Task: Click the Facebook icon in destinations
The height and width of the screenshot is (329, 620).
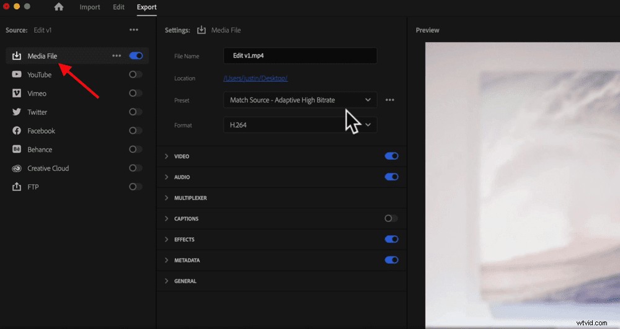Action: pyautogui.click(x=17, y=130)
